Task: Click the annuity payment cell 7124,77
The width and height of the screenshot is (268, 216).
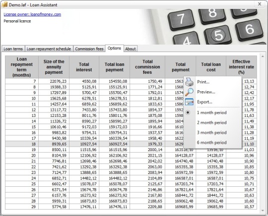Action: coord(54,172)
